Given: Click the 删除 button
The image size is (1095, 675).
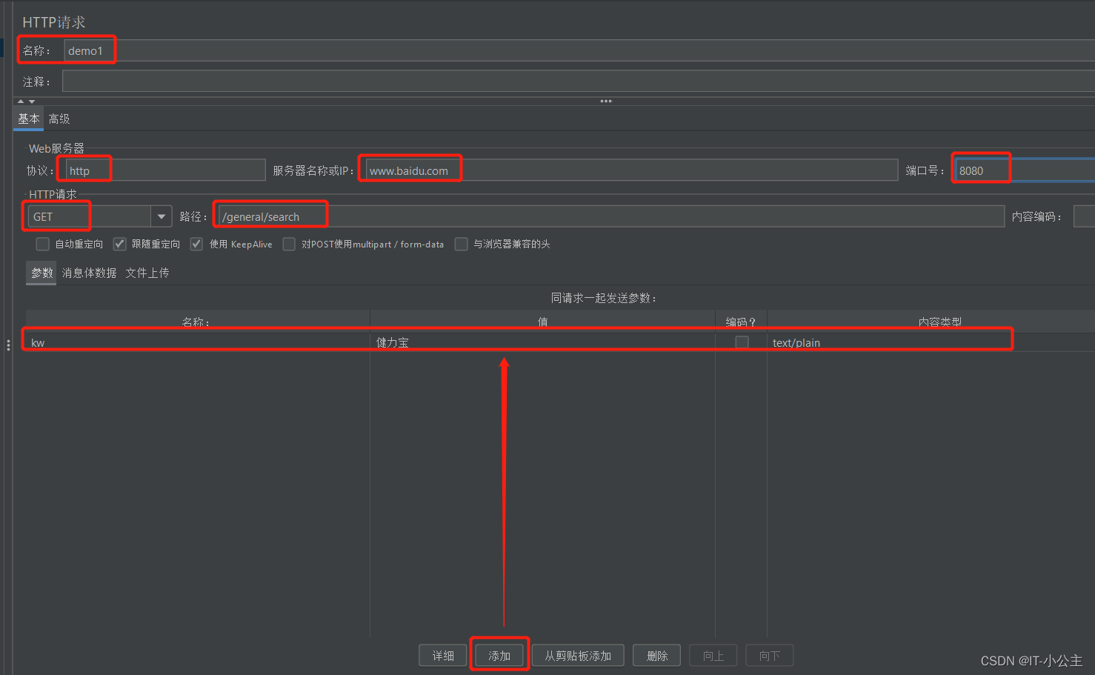Looking at the screenshot, I should (657, 656).
